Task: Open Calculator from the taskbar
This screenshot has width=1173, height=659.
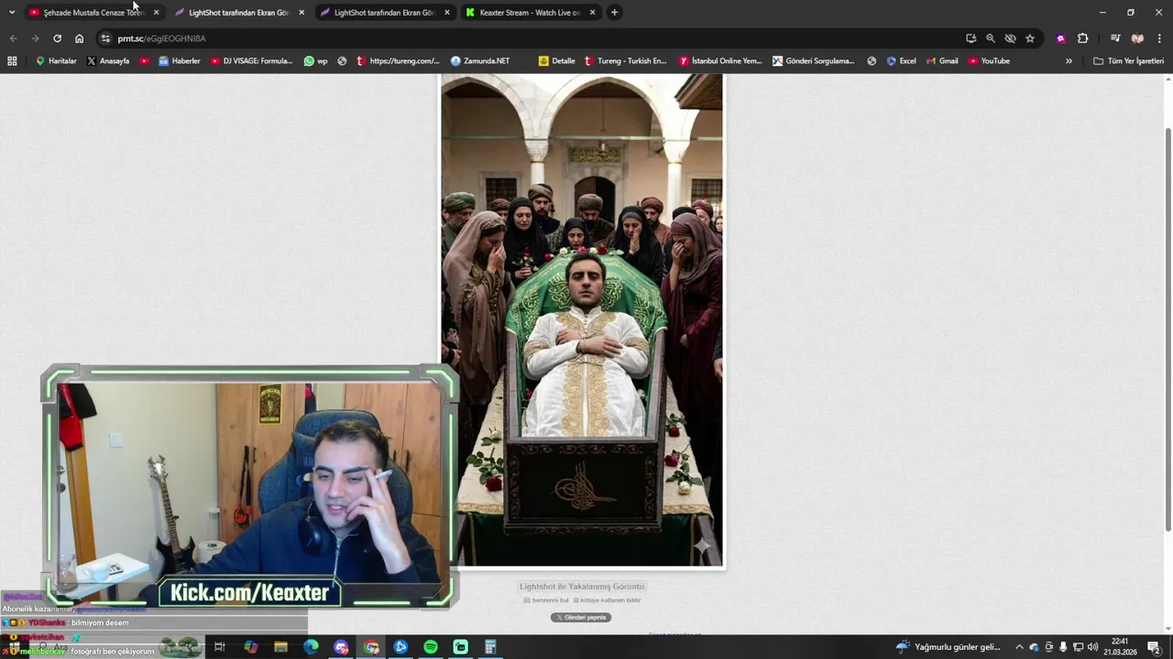Action: (x=490, y=647)
